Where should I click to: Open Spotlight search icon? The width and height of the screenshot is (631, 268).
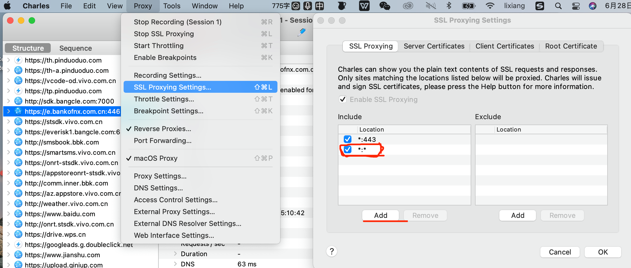coord(558,6)
